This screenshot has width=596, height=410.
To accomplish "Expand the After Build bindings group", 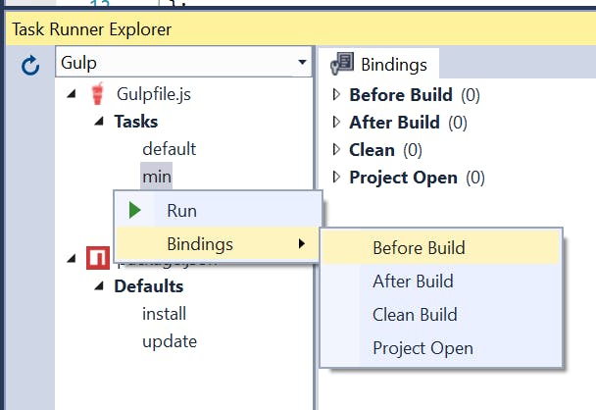I will coord(336,122).
